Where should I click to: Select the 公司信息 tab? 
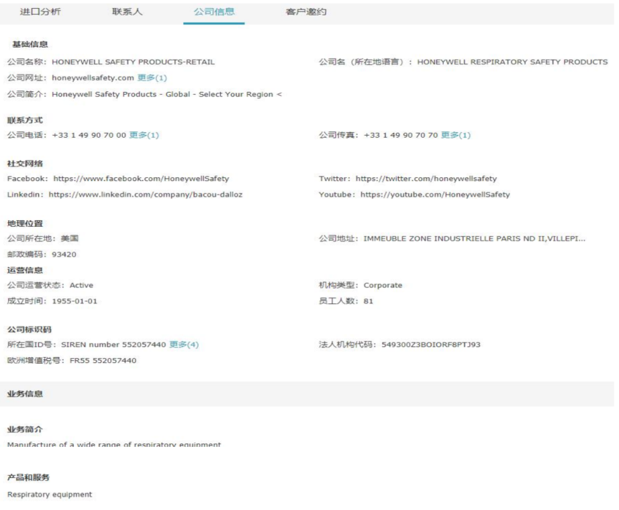pos(214,12)
